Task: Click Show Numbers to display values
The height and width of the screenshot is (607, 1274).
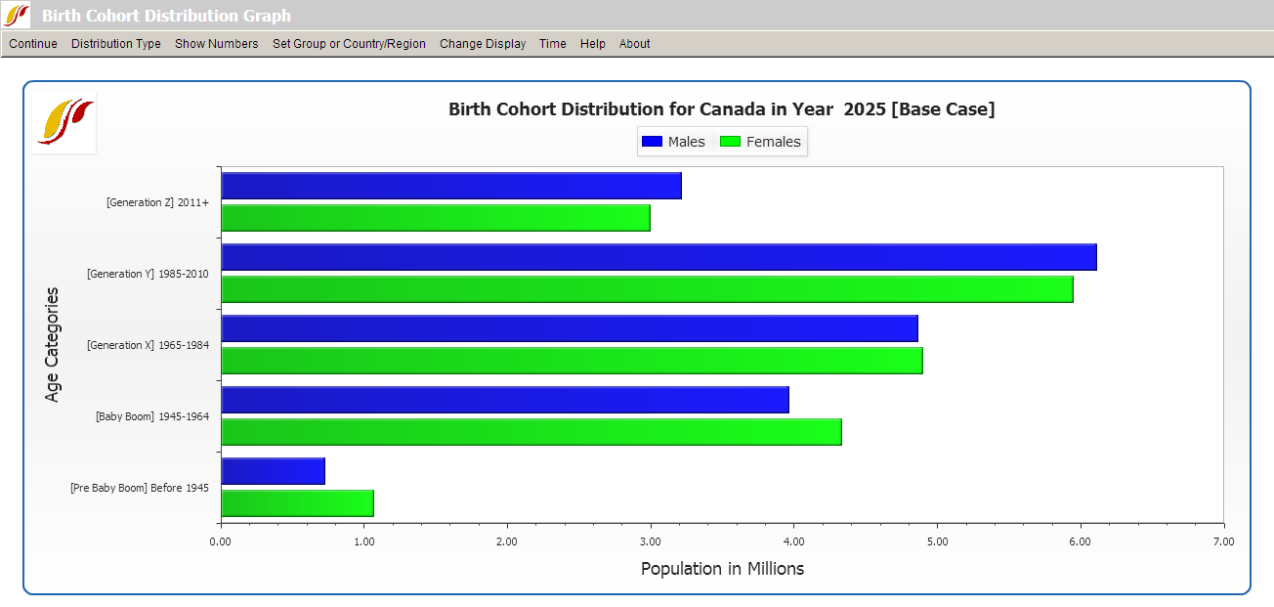Action: (216, 44)
